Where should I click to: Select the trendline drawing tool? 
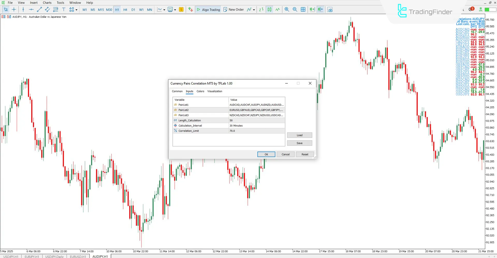point(39,9)
